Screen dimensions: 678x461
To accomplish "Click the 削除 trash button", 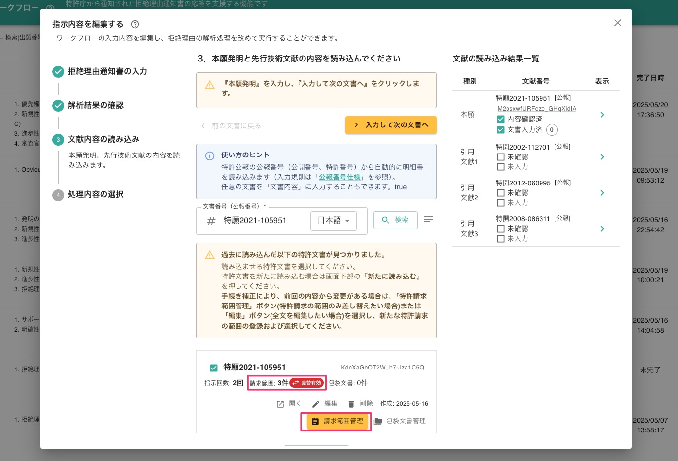I will pyautogui.click(x=360, y=404).
